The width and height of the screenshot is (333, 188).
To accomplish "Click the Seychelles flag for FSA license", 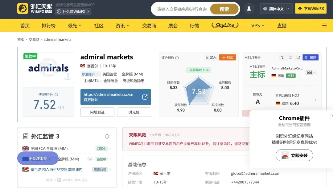I will pos(26,170).
